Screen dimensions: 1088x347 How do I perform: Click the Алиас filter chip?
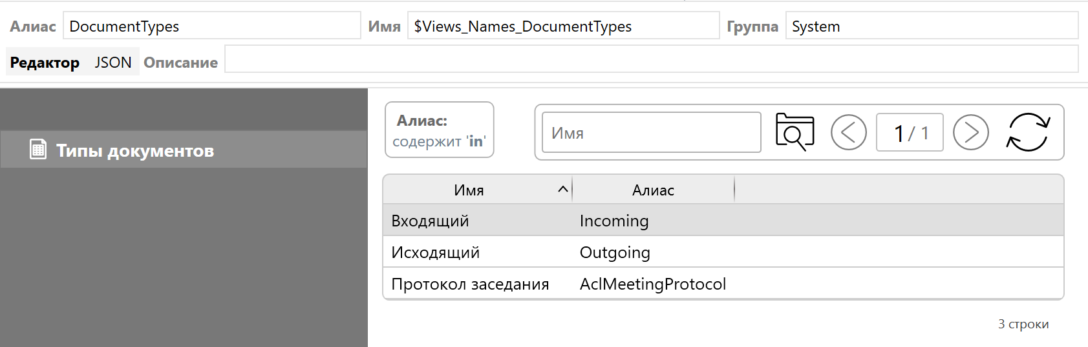(x=439, y=130)
